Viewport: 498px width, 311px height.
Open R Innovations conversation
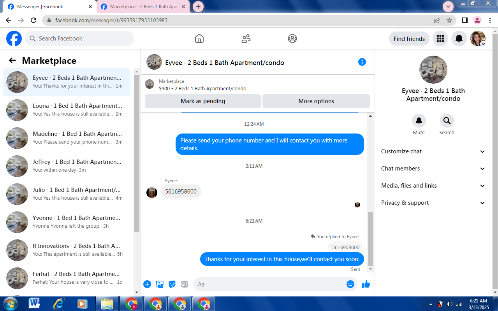point(67,250)
